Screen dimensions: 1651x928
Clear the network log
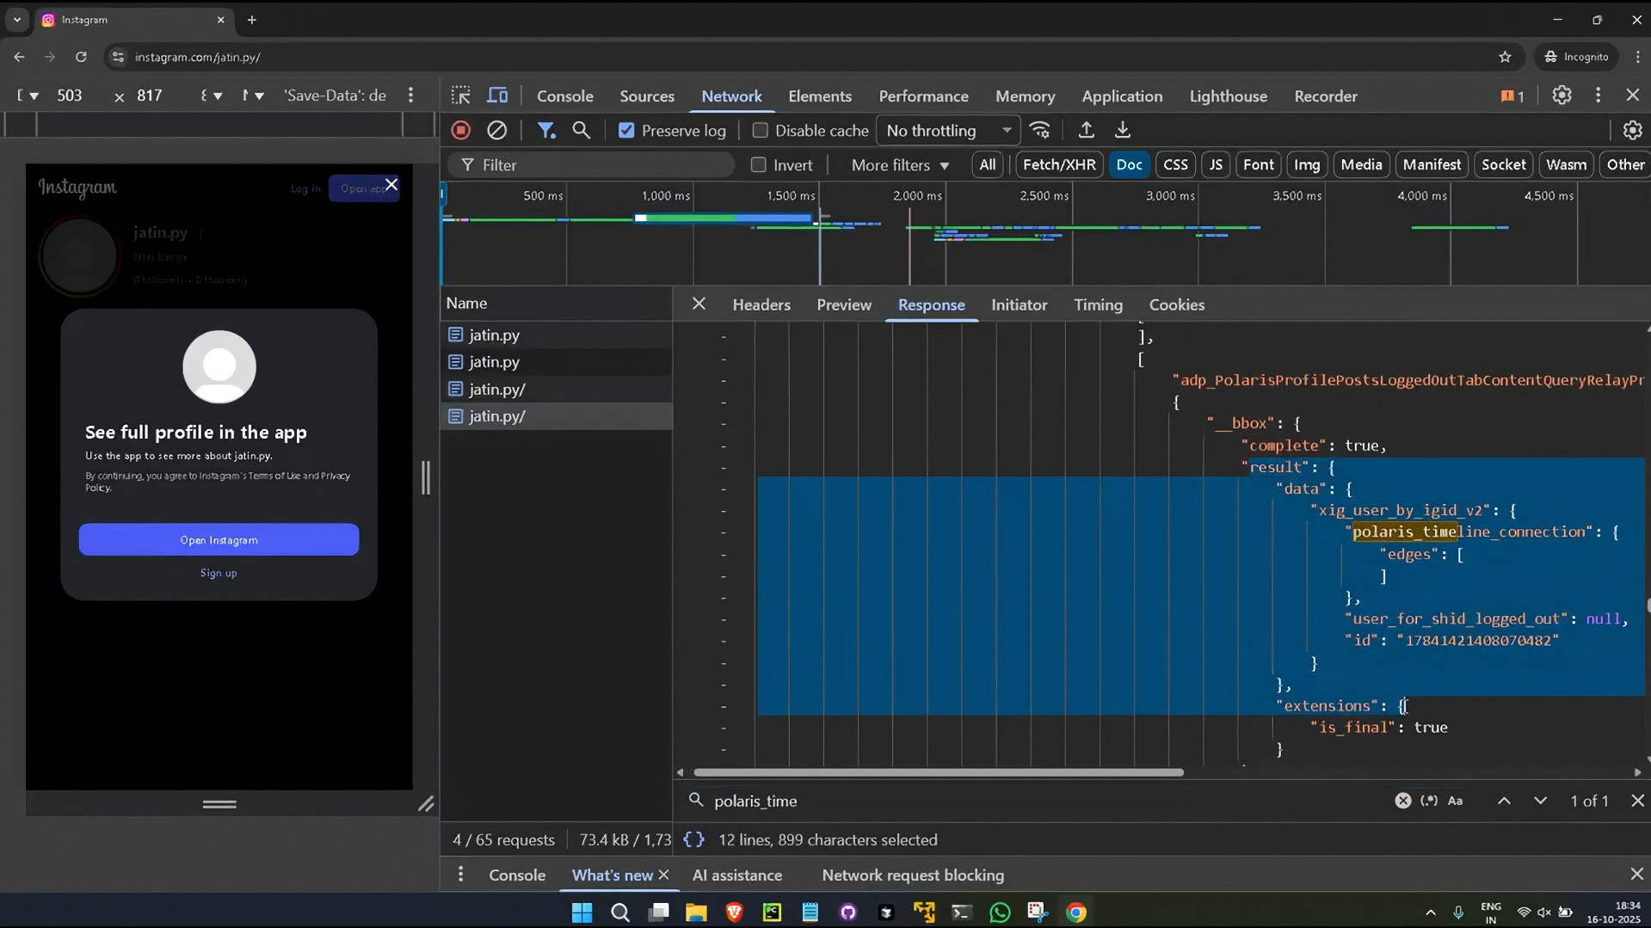click(496, 130)
